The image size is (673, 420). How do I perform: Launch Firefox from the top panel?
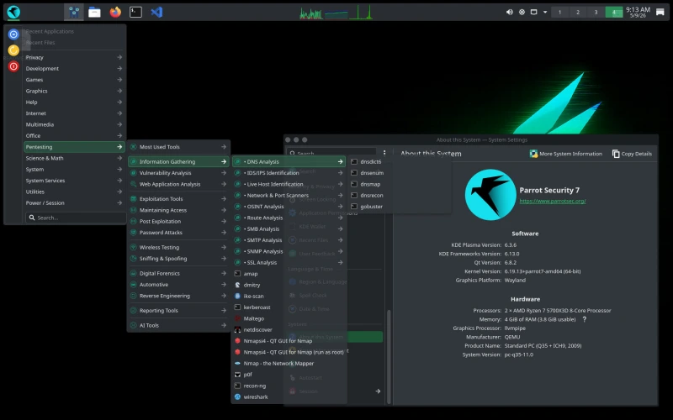(115, 12)
